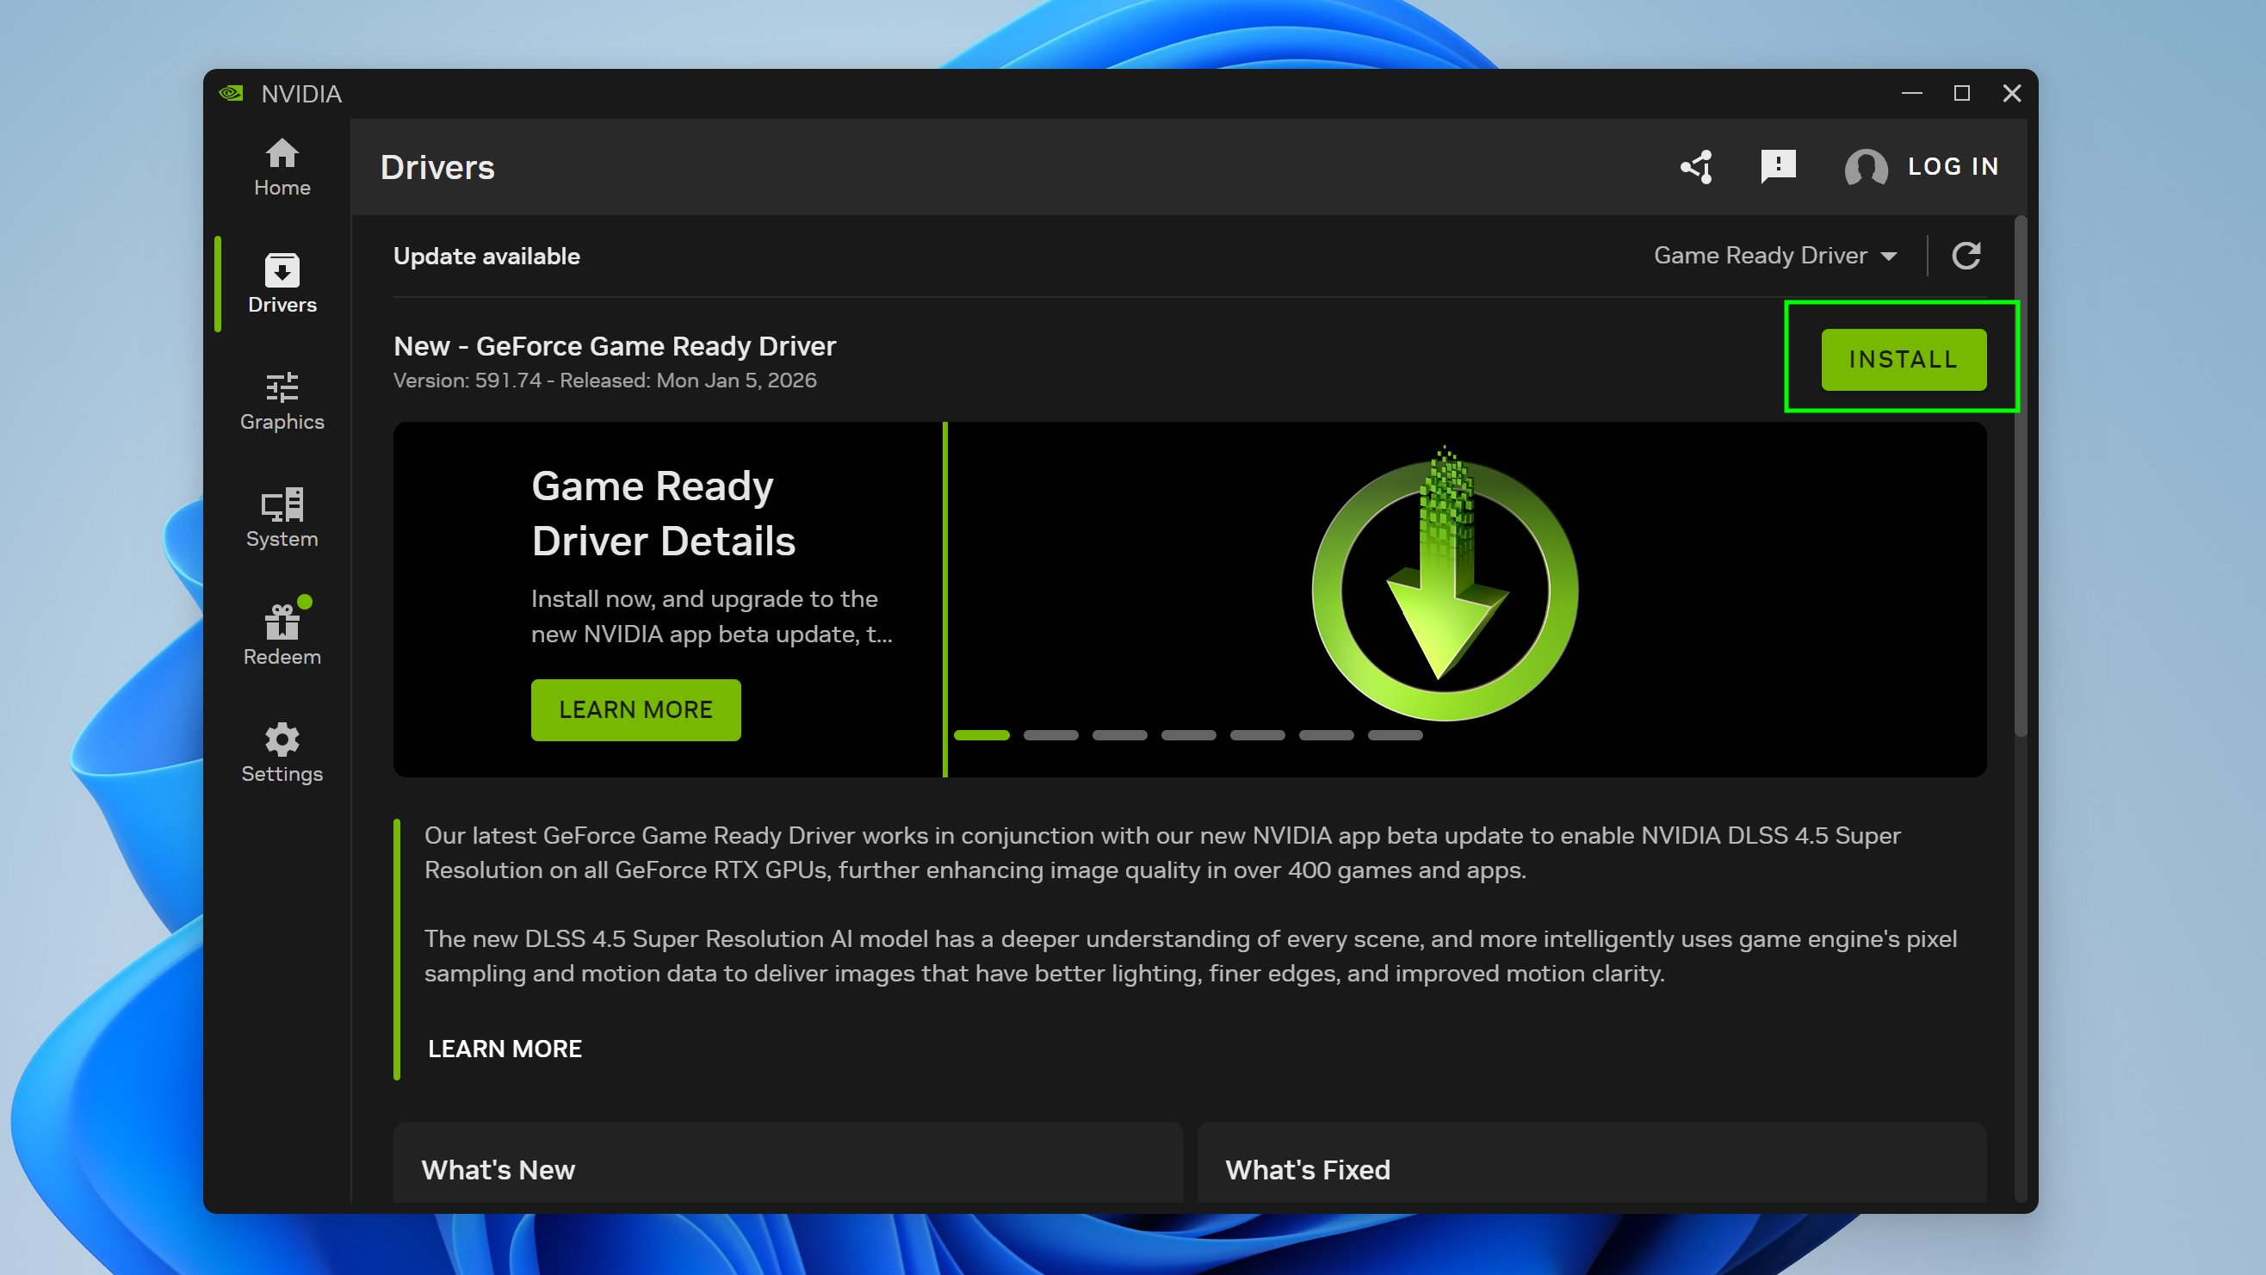Install the GeForce Game Ready Driver

1903,359
